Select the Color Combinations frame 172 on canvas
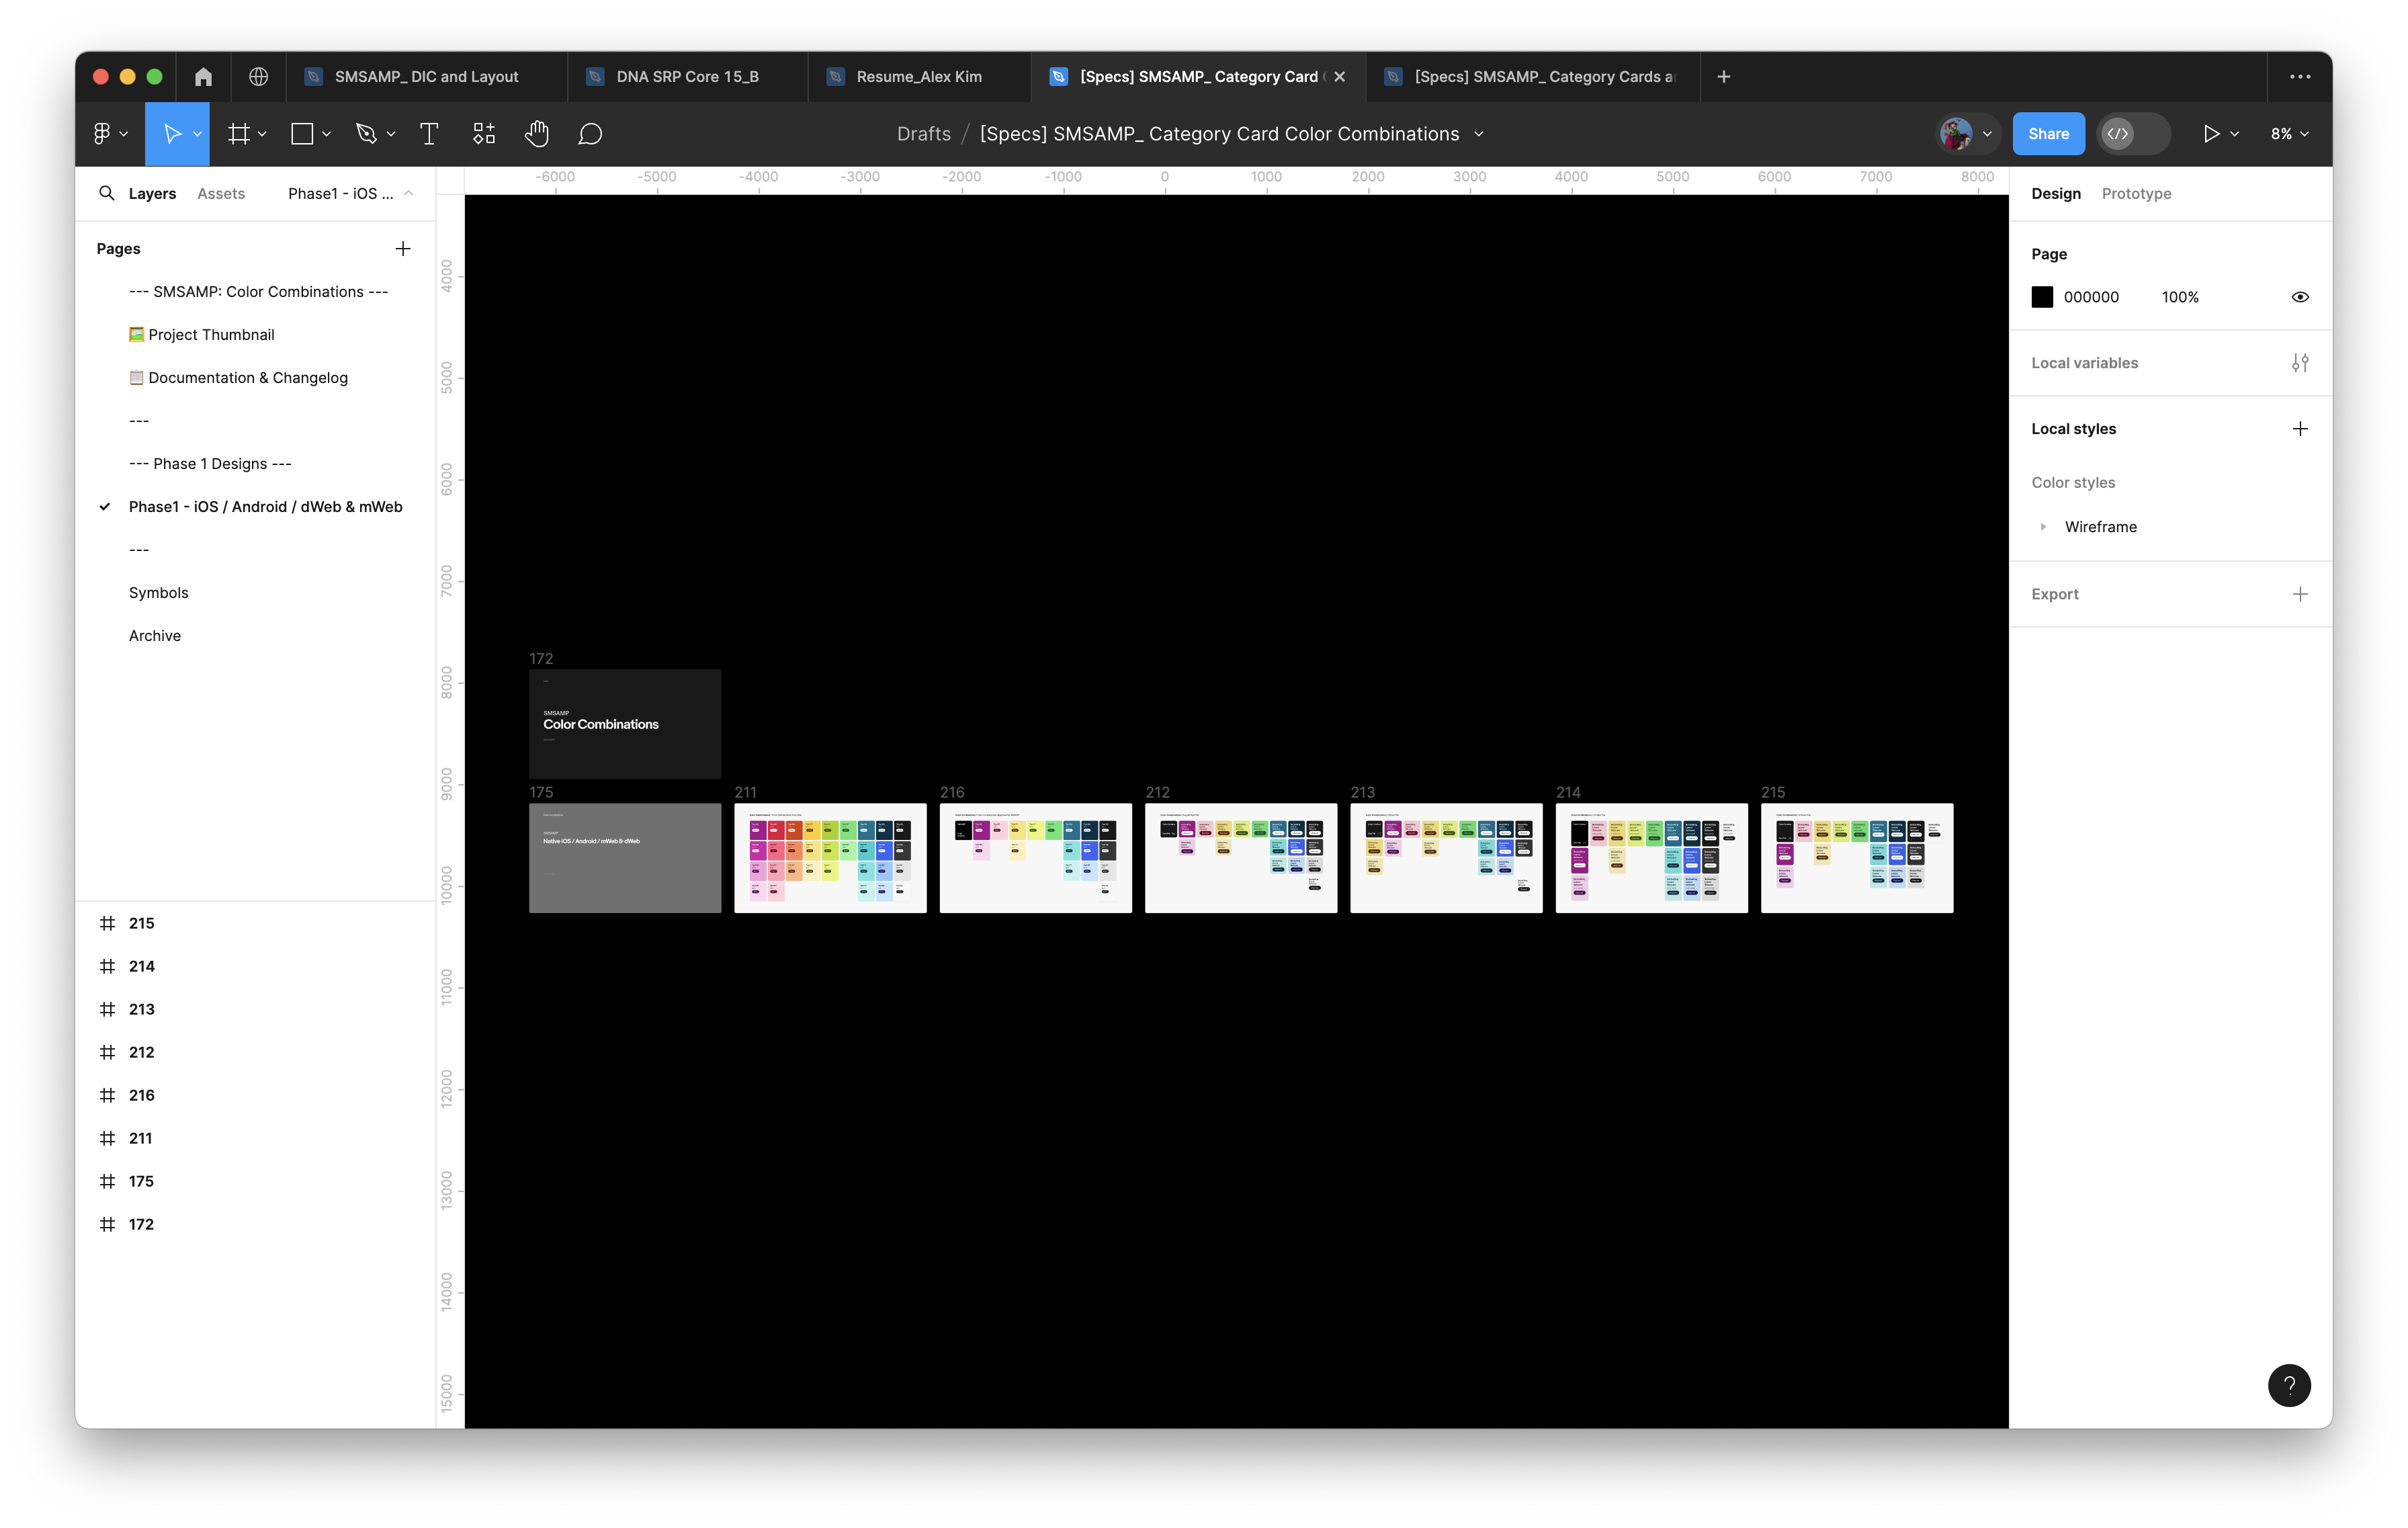 coord(625,724)
